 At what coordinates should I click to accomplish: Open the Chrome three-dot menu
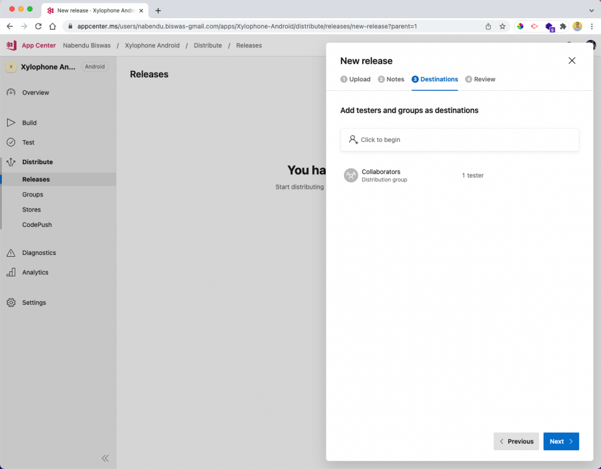pyautogui.click(x=592, y=26)
